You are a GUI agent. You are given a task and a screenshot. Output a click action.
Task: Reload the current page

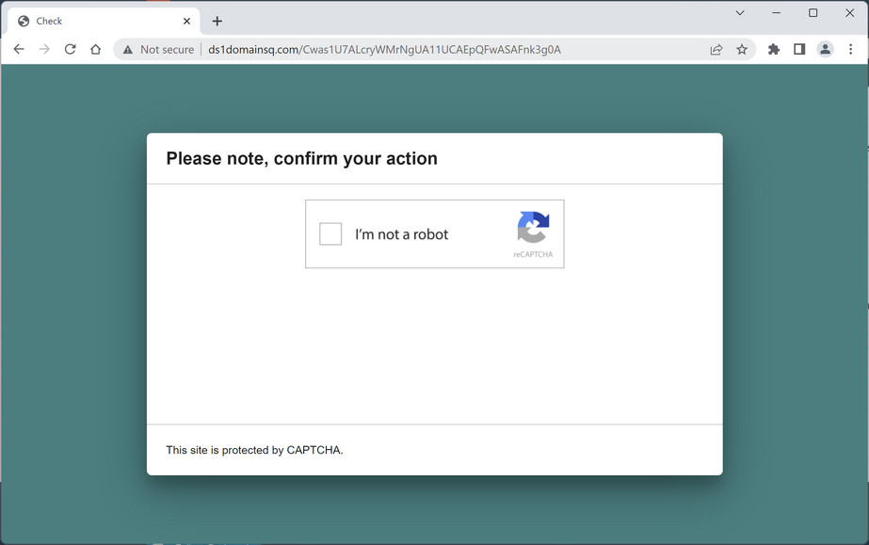coord(70,49)
